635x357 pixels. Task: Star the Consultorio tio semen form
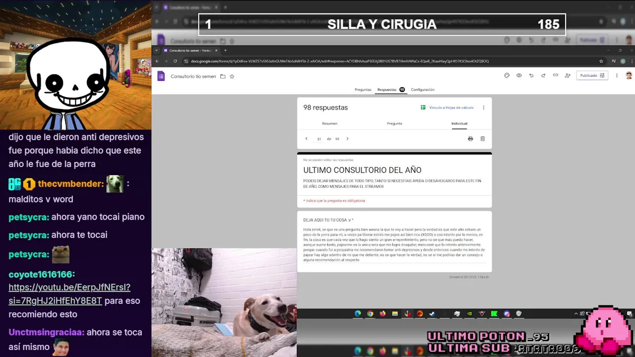point(232,76)
